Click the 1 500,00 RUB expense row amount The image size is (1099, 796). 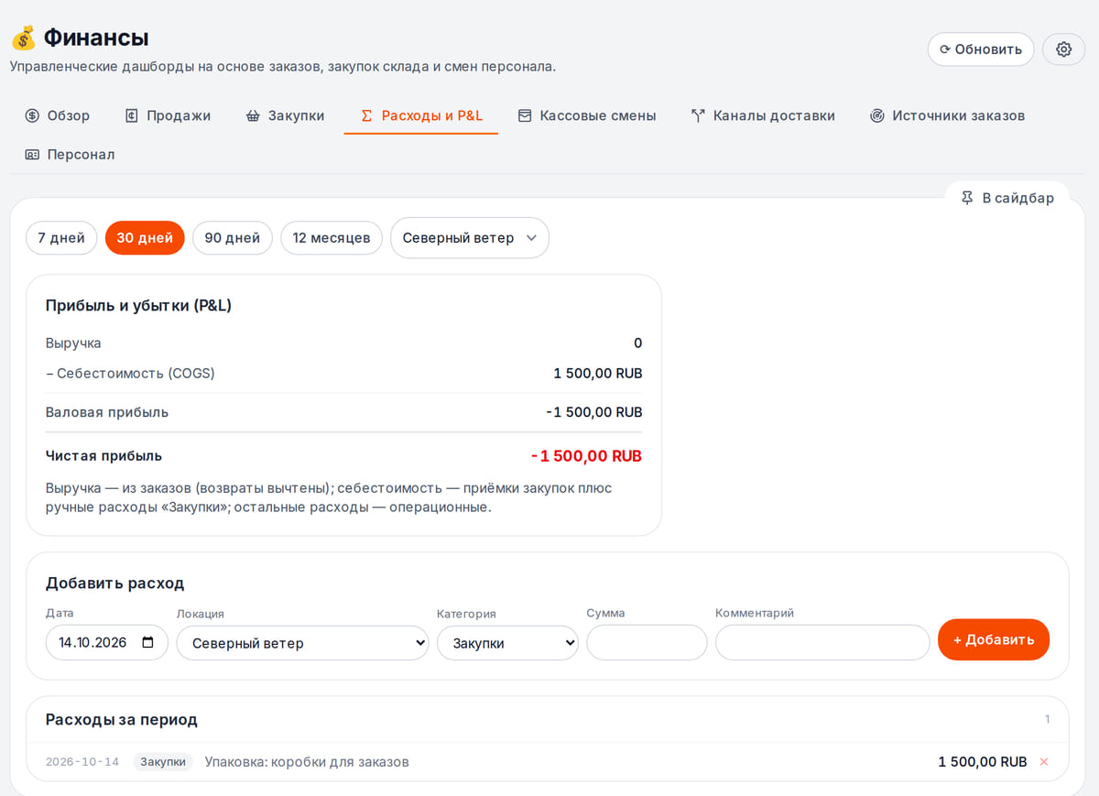983,762
